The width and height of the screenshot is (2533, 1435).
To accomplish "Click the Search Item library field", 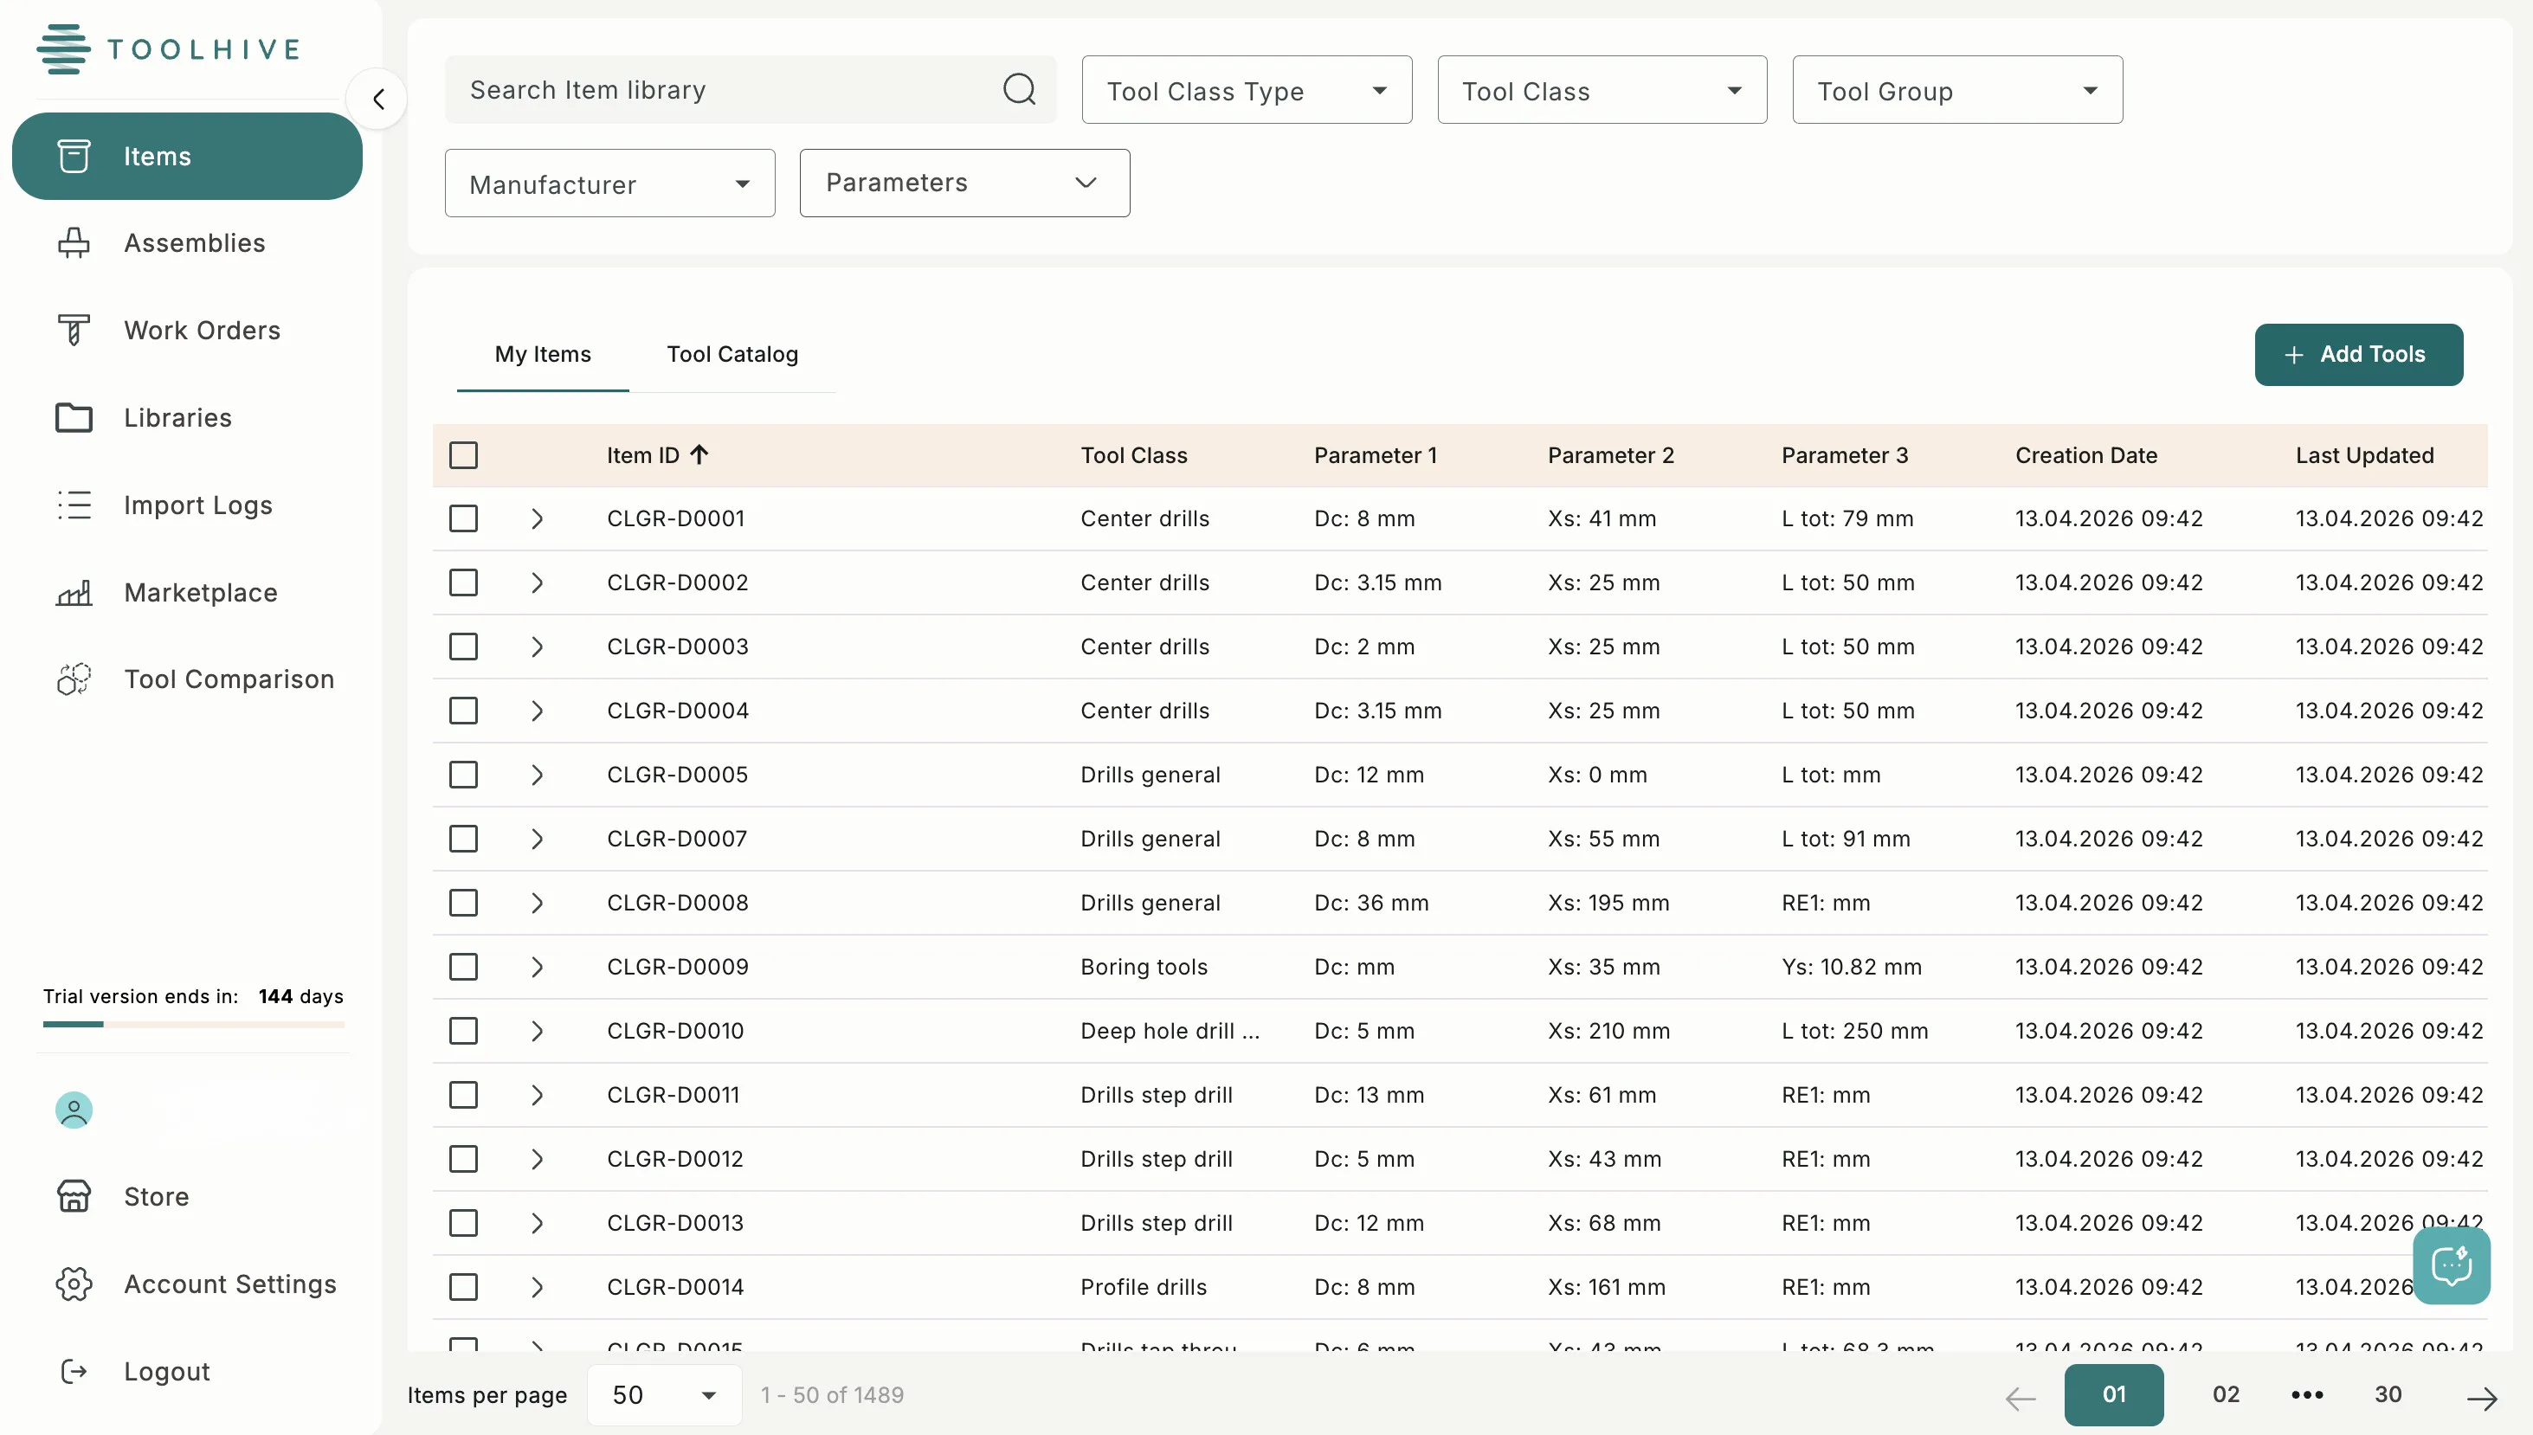I will pos(750,90).
